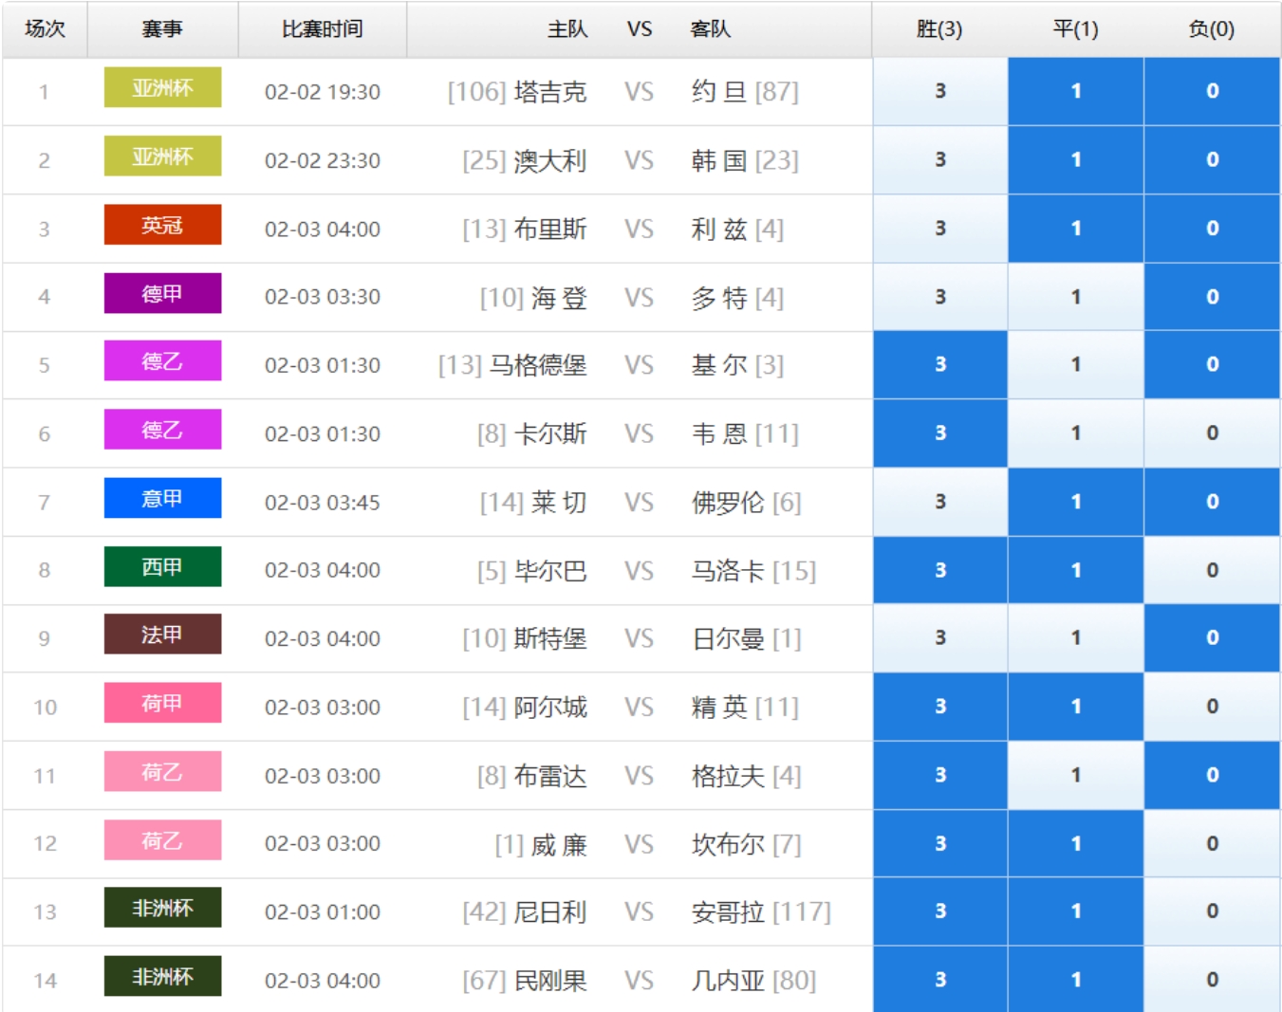Click the blue 意甲 league tag
The width and height of the screenshot is (1282, 1012).
coord(162,498)
